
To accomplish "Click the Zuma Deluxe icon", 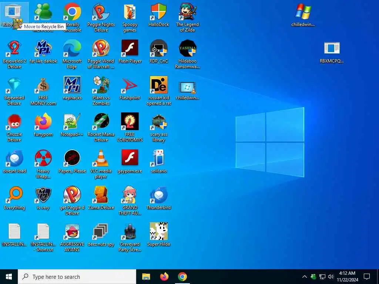I will (x=101, y=195).
